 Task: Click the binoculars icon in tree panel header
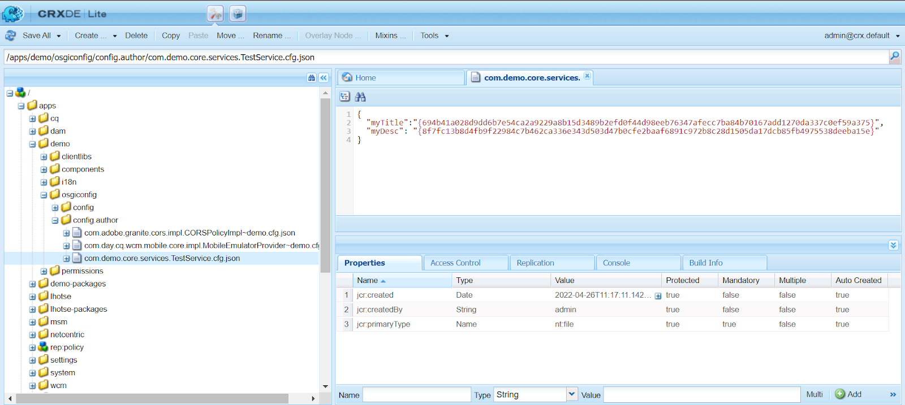coord(311,78)
